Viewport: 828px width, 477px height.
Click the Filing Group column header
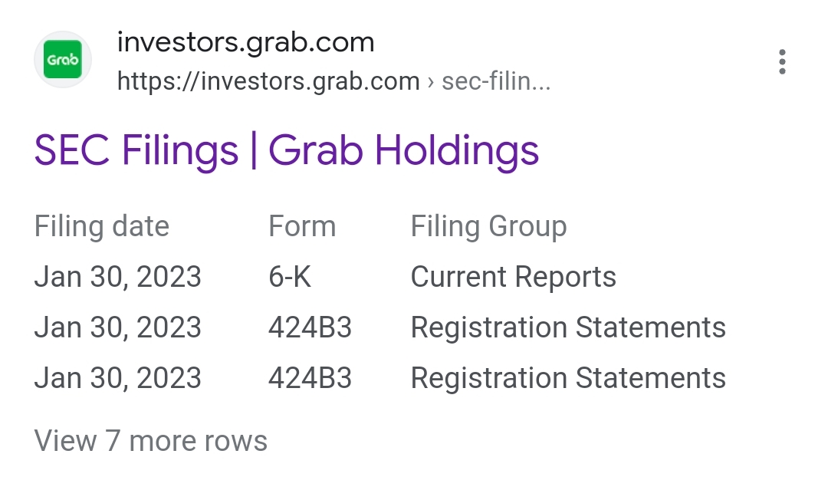(488, 227)
